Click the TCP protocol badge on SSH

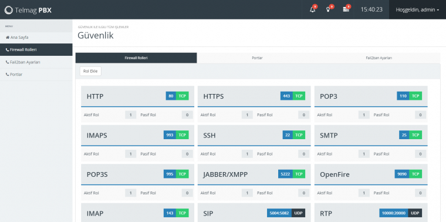pos(299,135)
